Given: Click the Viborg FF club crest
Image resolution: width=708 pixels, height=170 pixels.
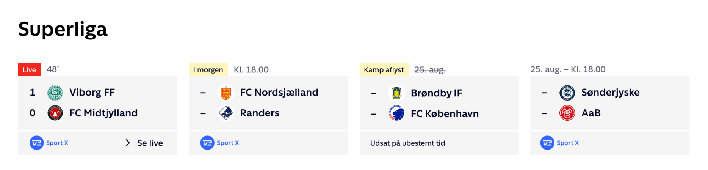Looking at the screenshot, I should (x=55, y=93).
